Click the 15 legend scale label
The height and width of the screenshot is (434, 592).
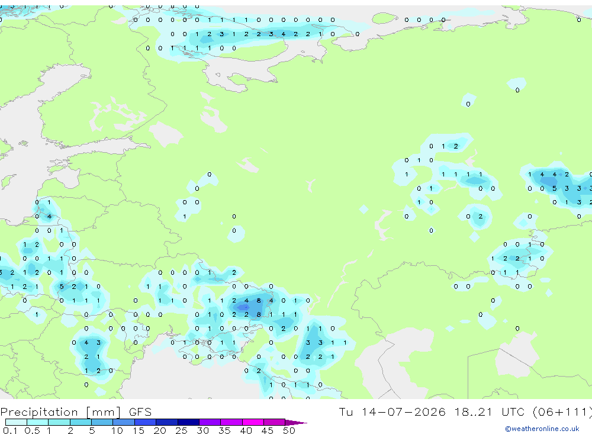coord(139,430)
